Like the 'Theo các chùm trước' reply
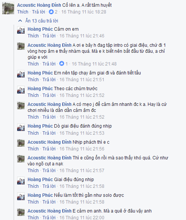The width and height of the screenshot is (186, 220). pyautogui.click(x=33, y=95)
